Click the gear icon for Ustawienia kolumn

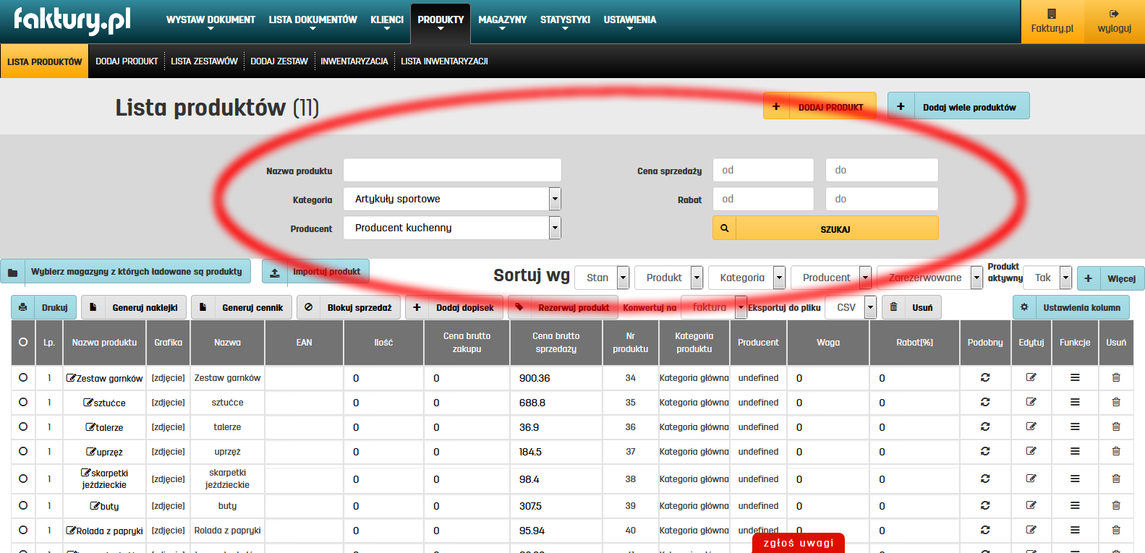(x=1024, y=307)
